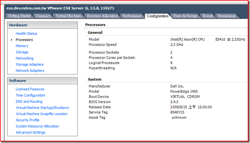Open the Permissions tab
Screen dimensions: 250x143
click(x=227, y=16)
